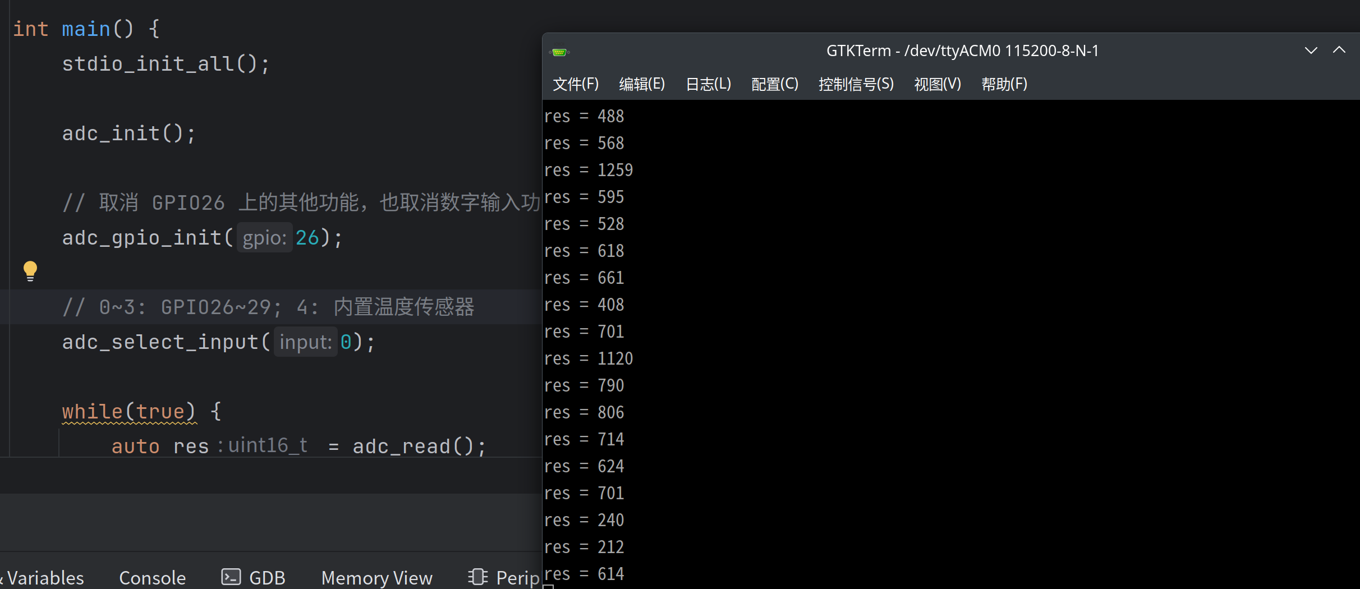Switch to the Console tab
This screenshot has height=589, width=1360.
(x=152, y=577)
